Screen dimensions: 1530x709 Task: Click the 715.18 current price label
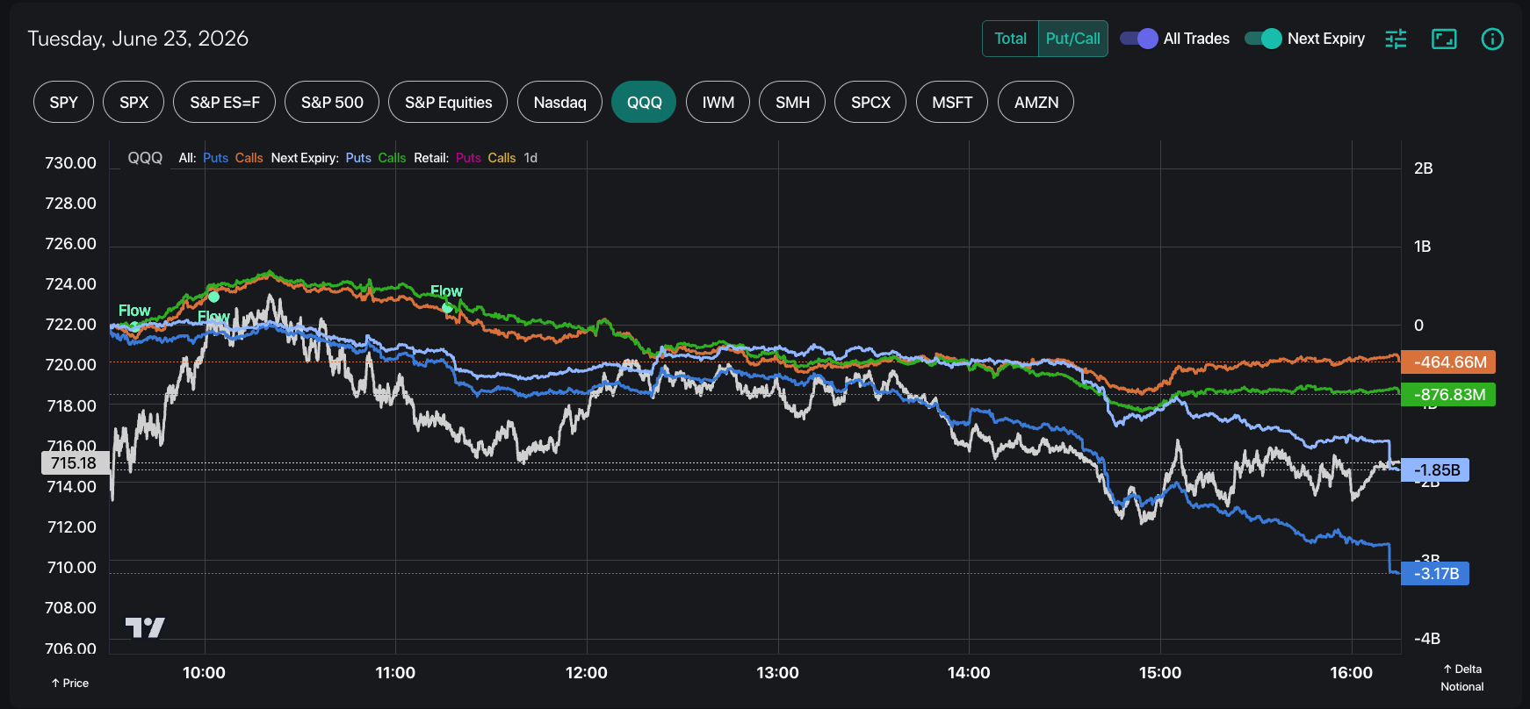pos(76,462)
